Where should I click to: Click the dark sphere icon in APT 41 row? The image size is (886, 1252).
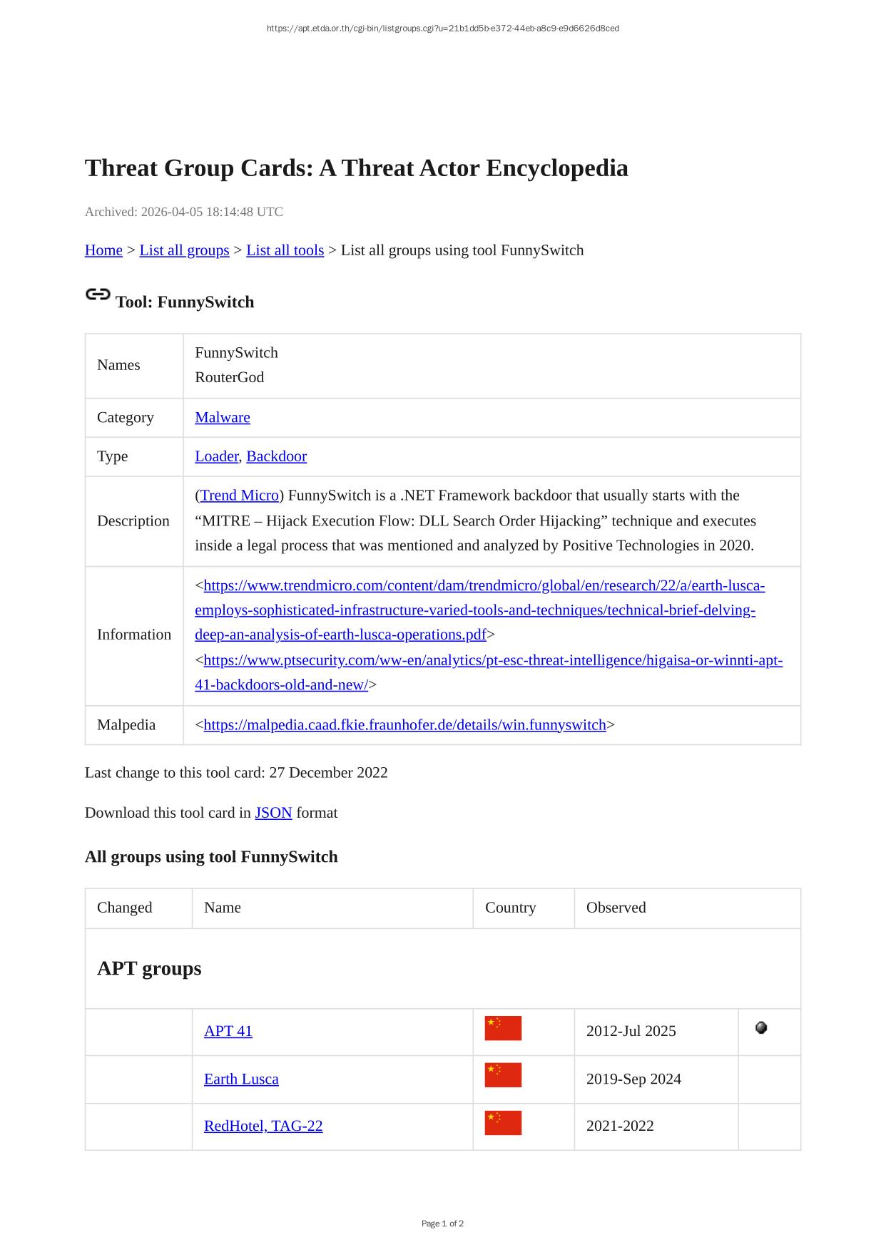coord(761,1027)
